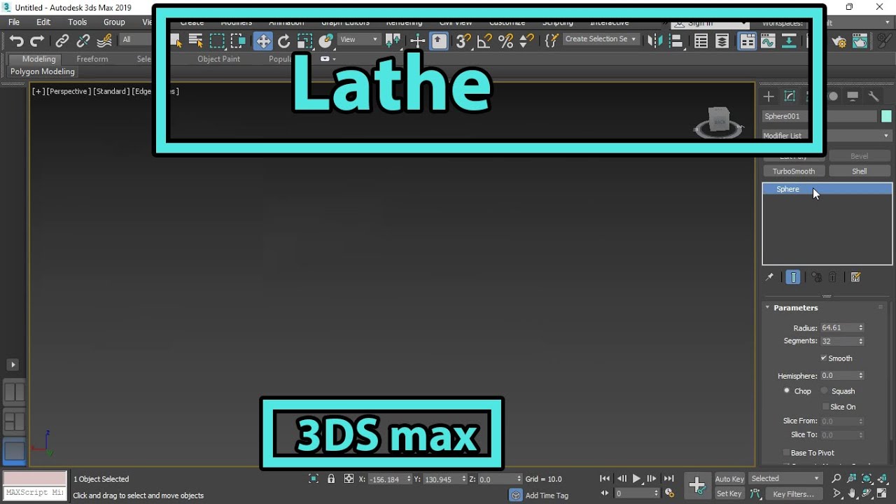Select the Unlink Selection tool
Screen dimensions: 896x504
coord(83,41)
